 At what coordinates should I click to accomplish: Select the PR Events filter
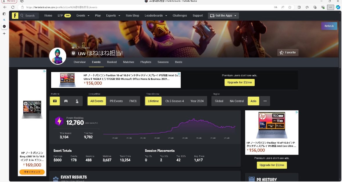pos(116,101)
